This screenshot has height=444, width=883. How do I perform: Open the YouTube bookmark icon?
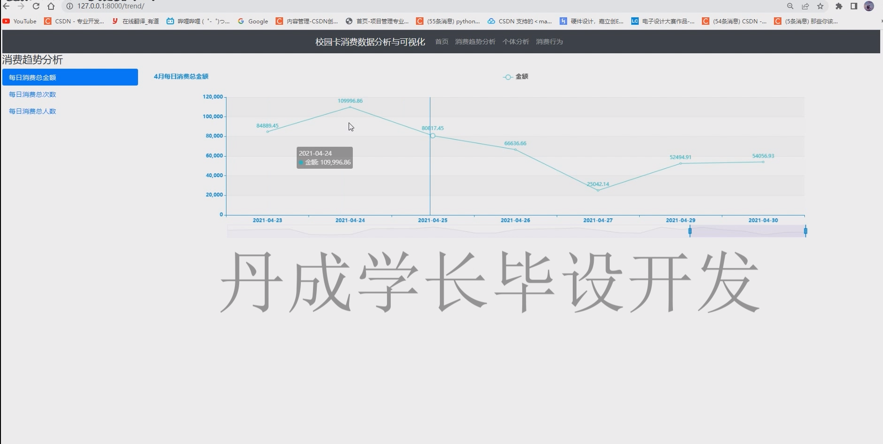click(x=6, y=21)
